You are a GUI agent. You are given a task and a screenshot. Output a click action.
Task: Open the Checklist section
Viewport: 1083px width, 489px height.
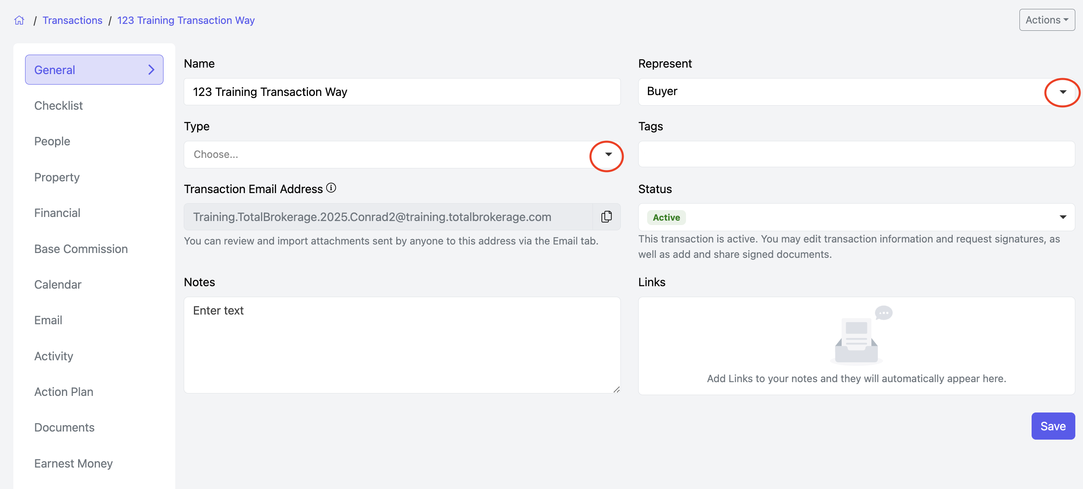58,106
